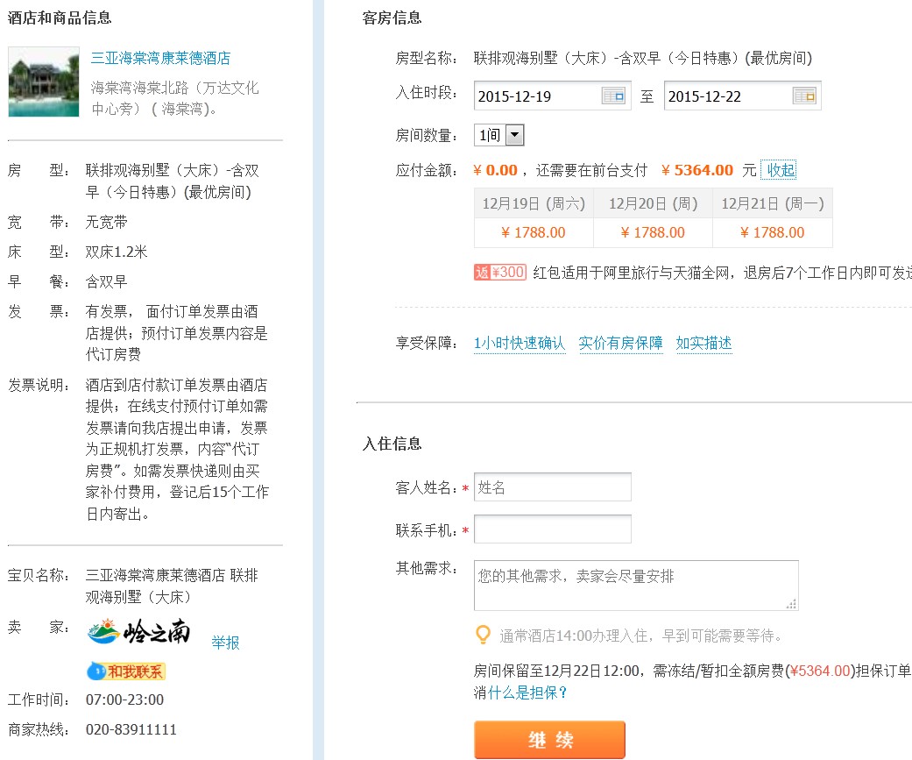Click the 1小时快速确认 guarantee link

pos(520,344)
